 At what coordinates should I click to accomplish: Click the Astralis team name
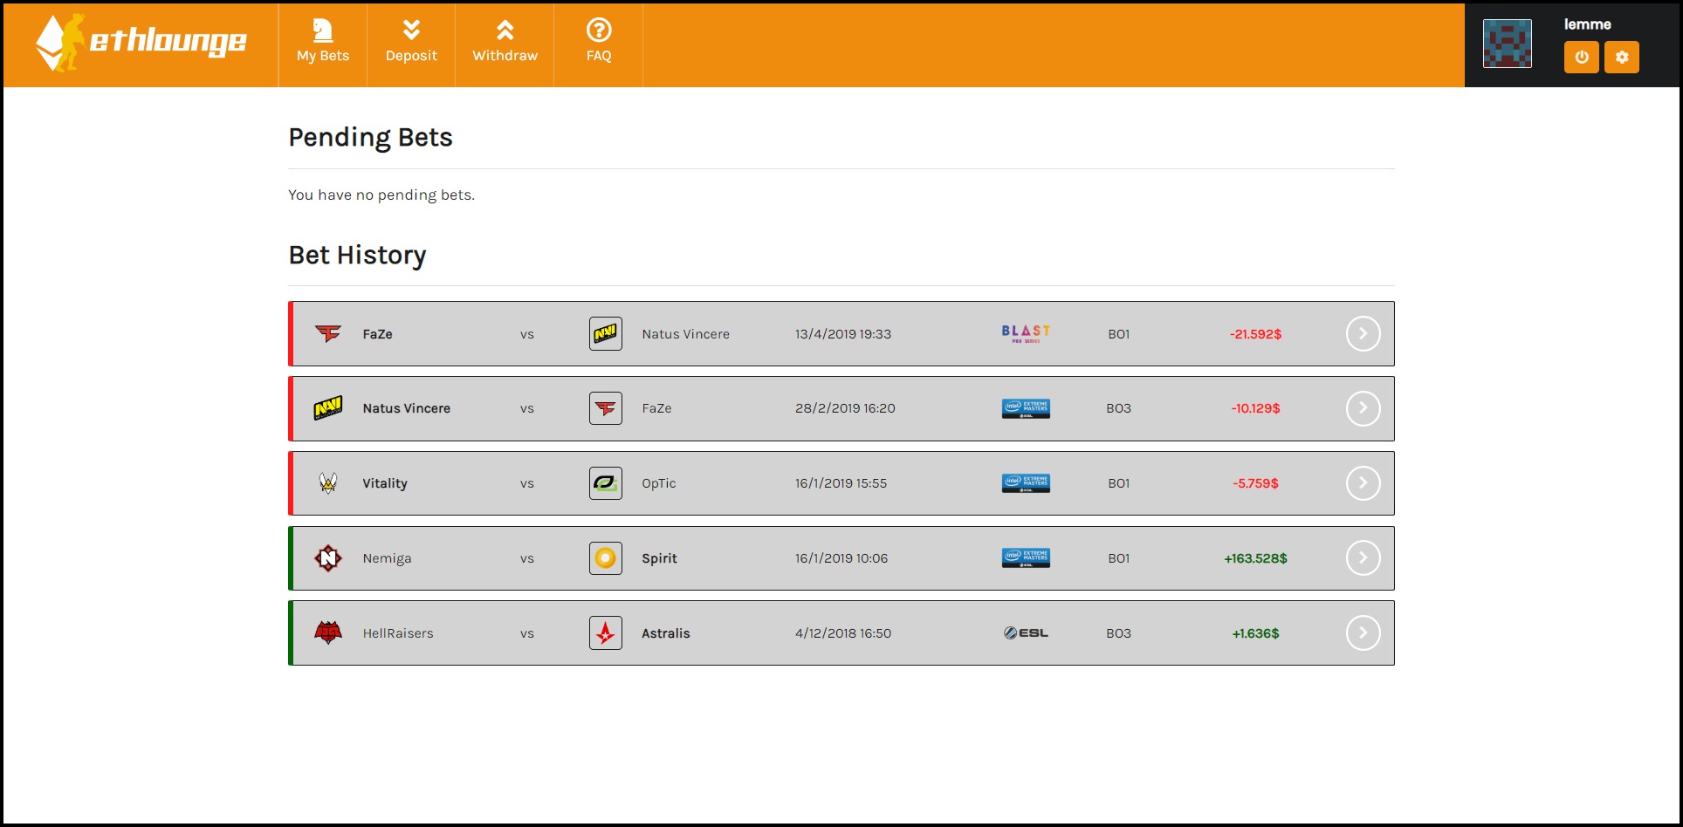point(666,633)
